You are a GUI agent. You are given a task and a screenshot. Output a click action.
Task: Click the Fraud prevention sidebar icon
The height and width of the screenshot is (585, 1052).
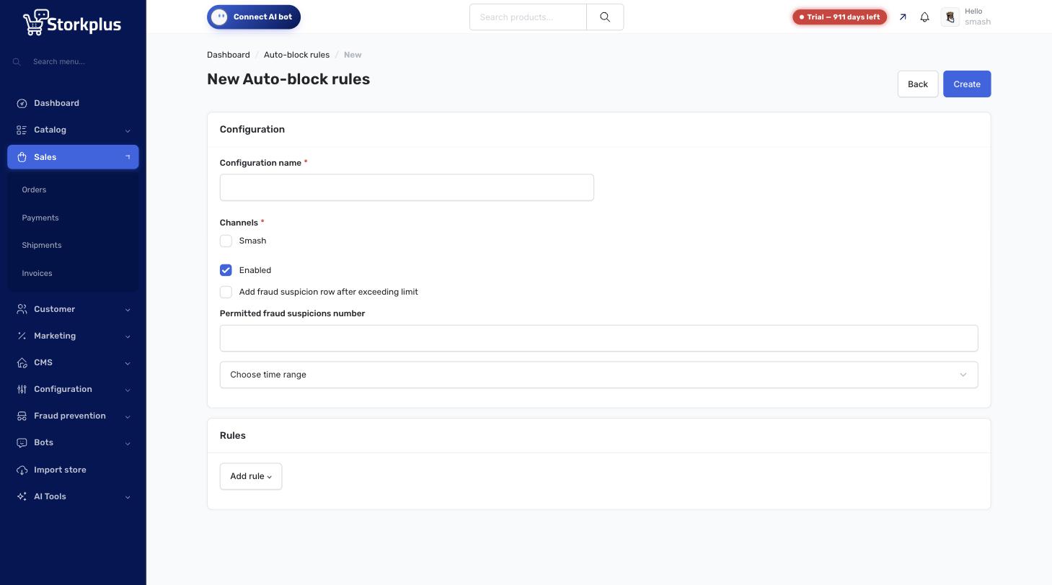22,416
